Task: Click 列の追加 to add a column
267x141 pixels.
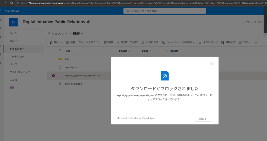Action: click(x=172, y=51)
